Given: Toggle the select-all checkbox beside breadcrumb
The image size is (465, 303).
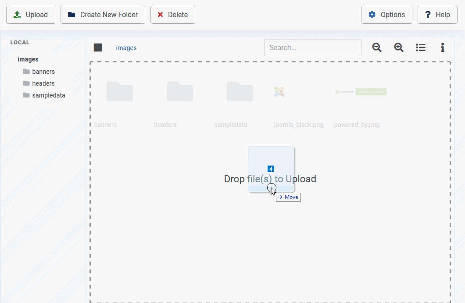Looking at the screenshot, I should [98, 47].
